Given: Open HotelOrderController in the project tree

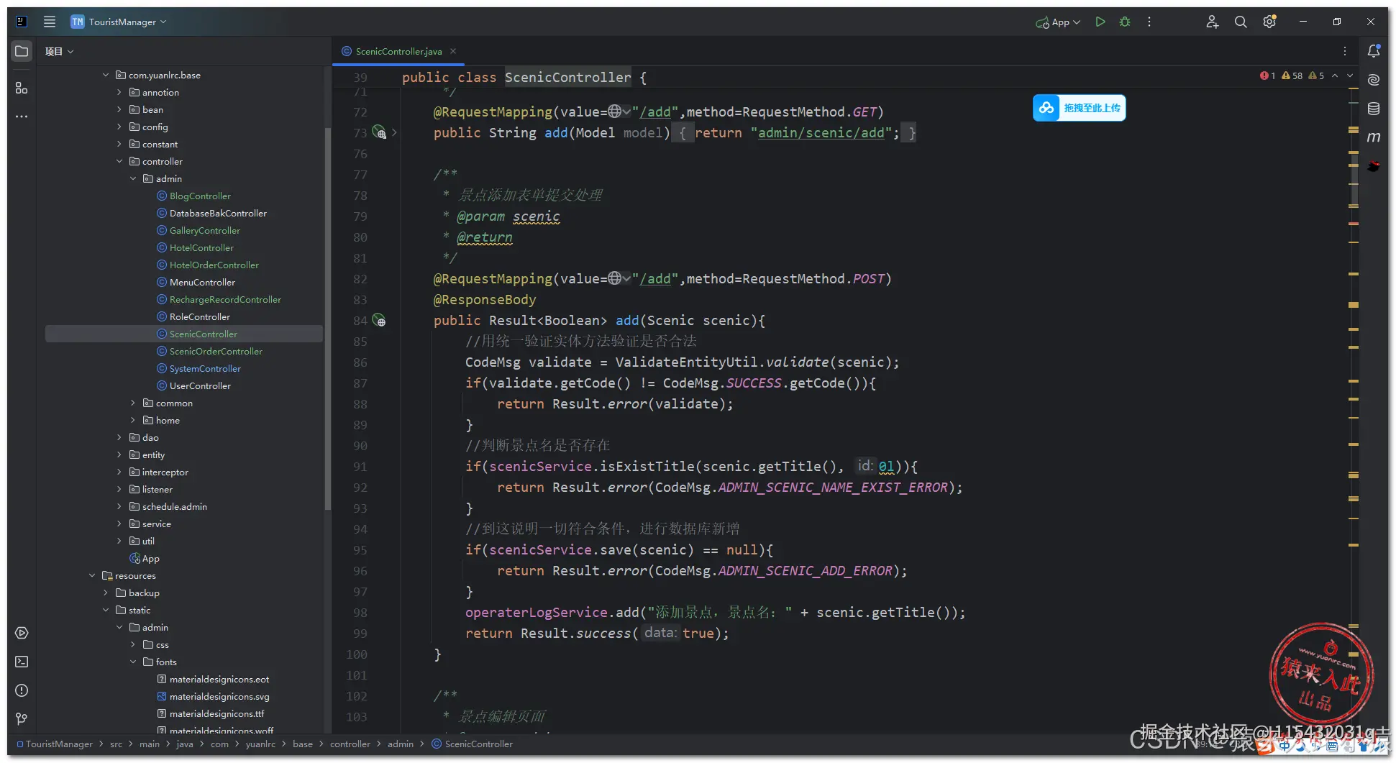Looking at the screenshot, I should 214,265.
